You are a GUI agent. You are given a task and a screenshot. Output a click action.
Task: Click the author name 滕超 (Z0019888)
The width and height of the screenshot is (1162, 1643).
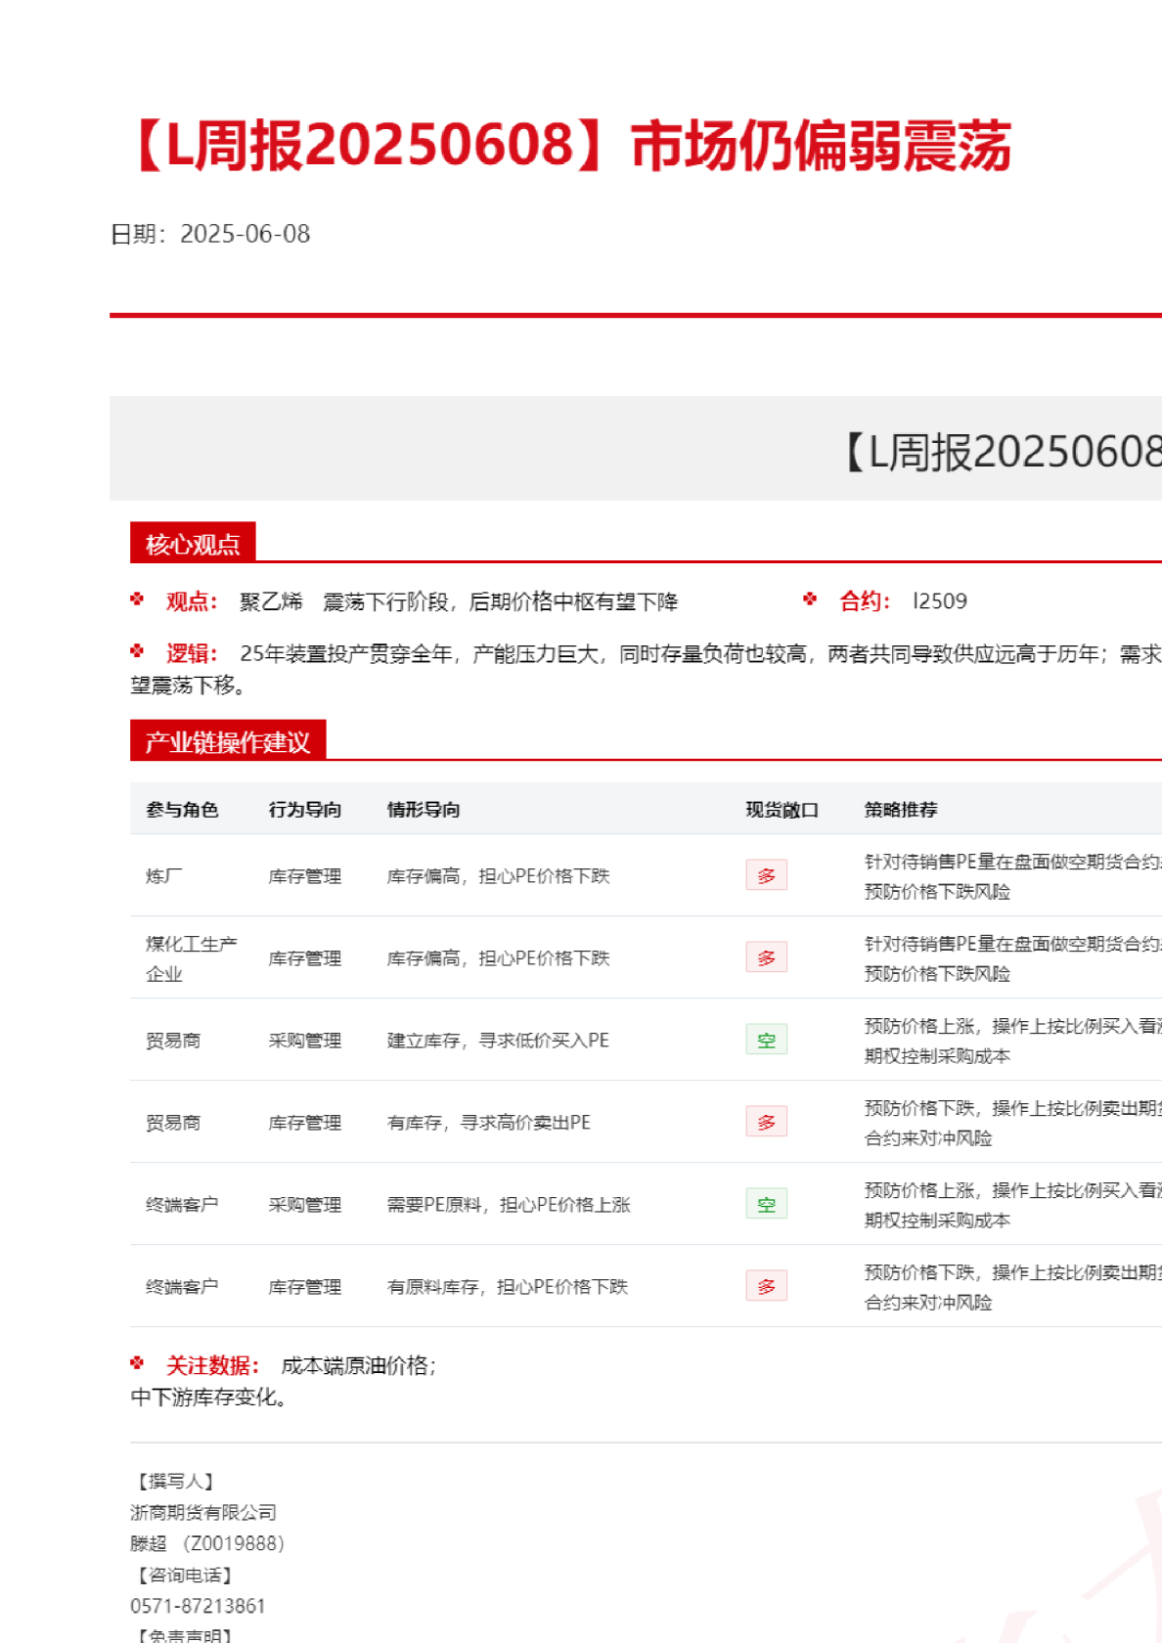tap(206, 1543)
